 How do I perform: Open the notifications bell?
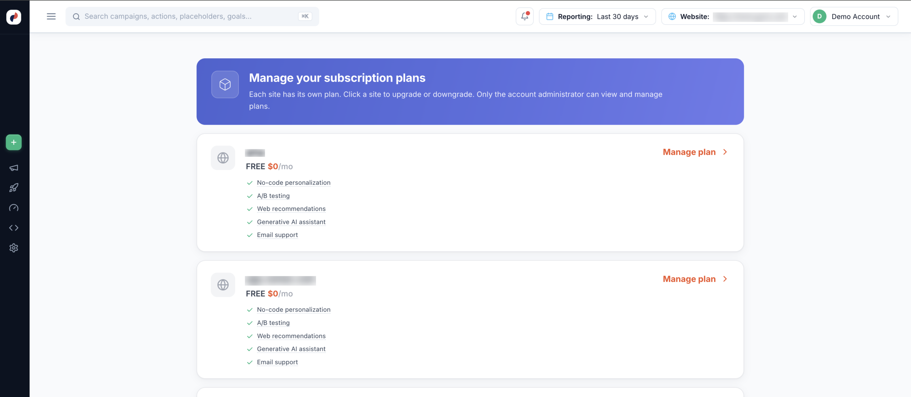525,16
